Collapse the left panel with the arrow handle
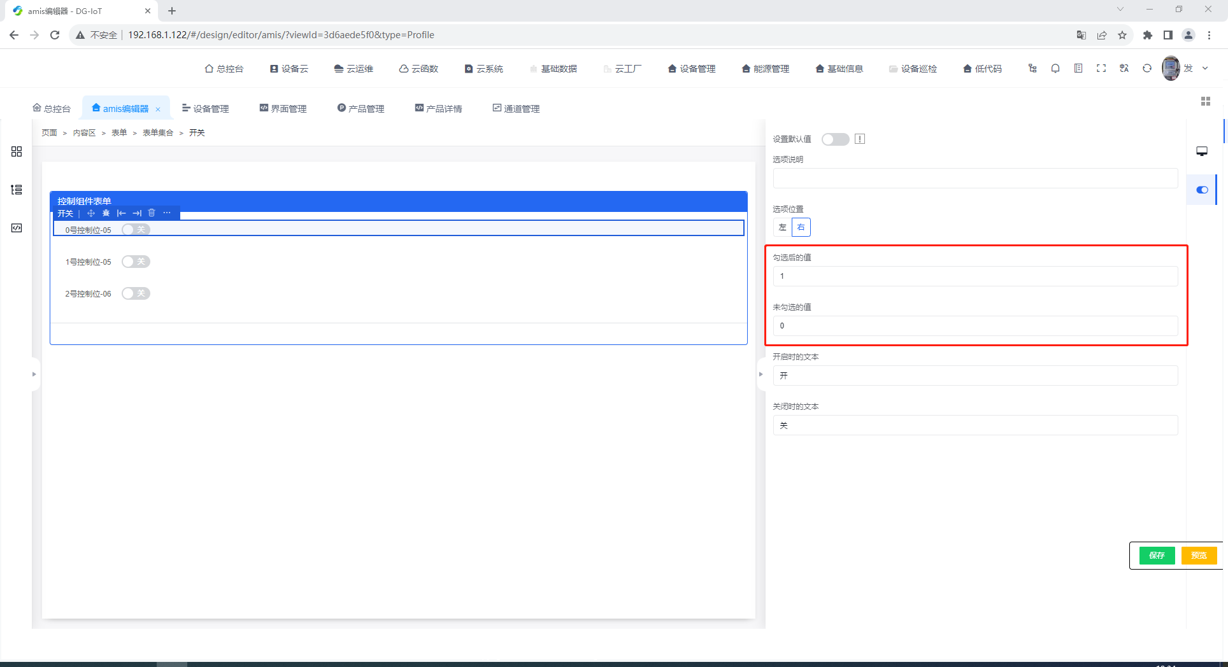The image size is (1228, 667). (x=34, y=374)
